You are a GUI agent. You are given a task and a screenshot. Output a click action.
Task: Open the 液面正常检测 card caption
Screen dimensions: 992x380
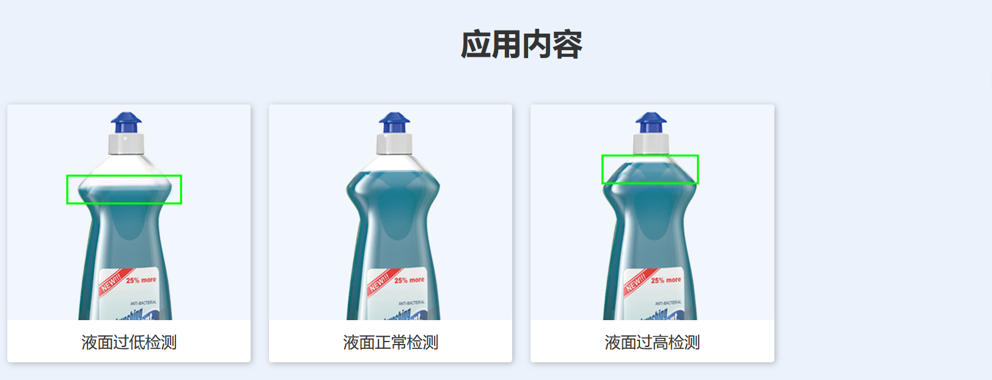[391, 342]
